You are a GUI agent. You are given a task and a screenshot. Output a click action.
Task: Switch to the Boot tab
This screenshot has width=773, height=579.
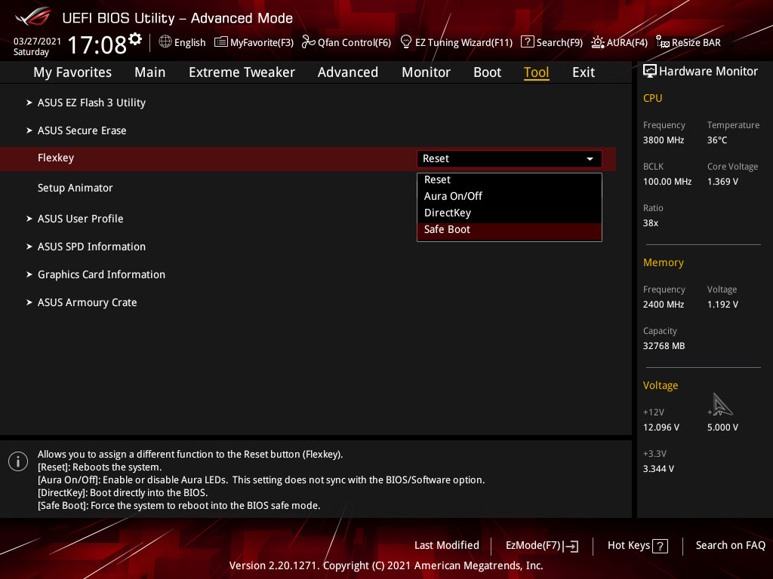(x=487, y=72)
